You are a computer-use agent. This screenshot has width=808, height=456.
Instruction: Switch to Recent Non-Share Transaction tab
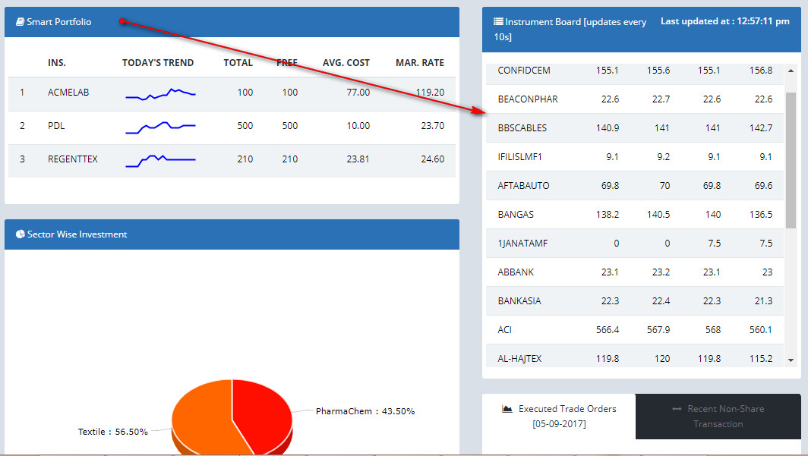tap(718, 416)
